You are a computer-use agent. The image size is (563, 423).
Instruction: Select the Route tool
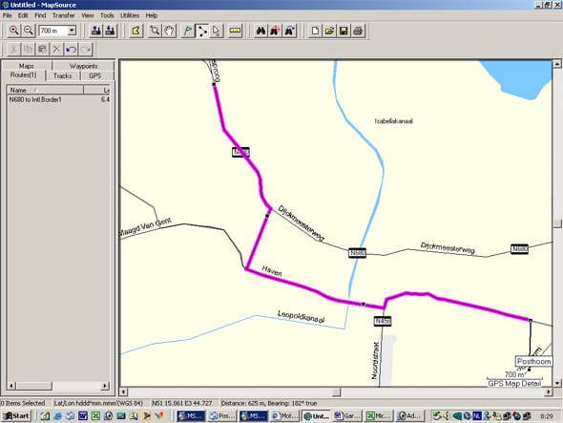pyautogui.click(x=202, y=31)
